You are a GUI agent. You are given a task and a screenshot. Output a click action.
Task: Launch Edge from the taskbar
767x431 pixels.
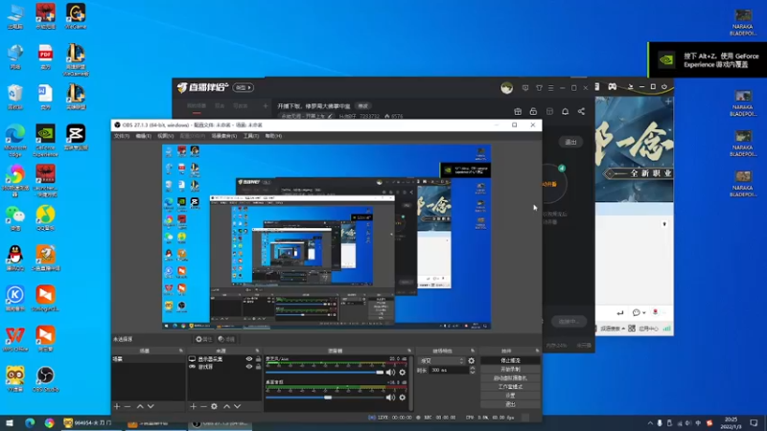click(x=30, y=422)
